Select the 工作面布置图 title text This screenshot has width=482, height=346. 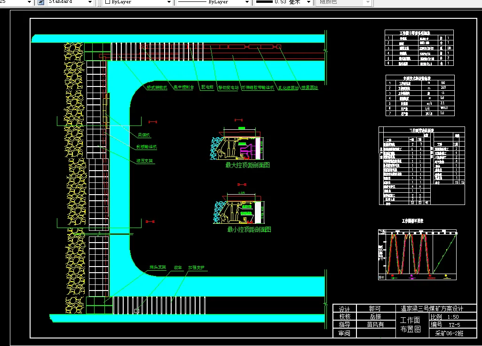[411, 325]
